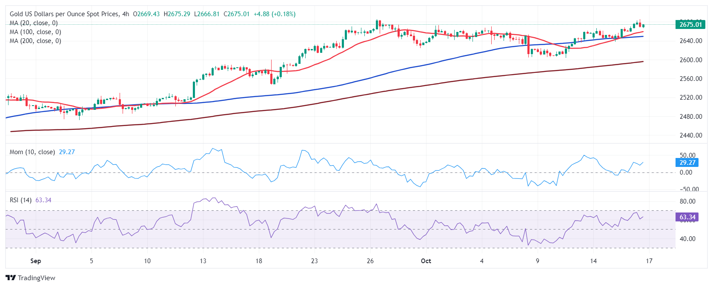Click the 17 date marker on time axis
The height and width of the screenshot is (287, 713).
coord(649,261)
